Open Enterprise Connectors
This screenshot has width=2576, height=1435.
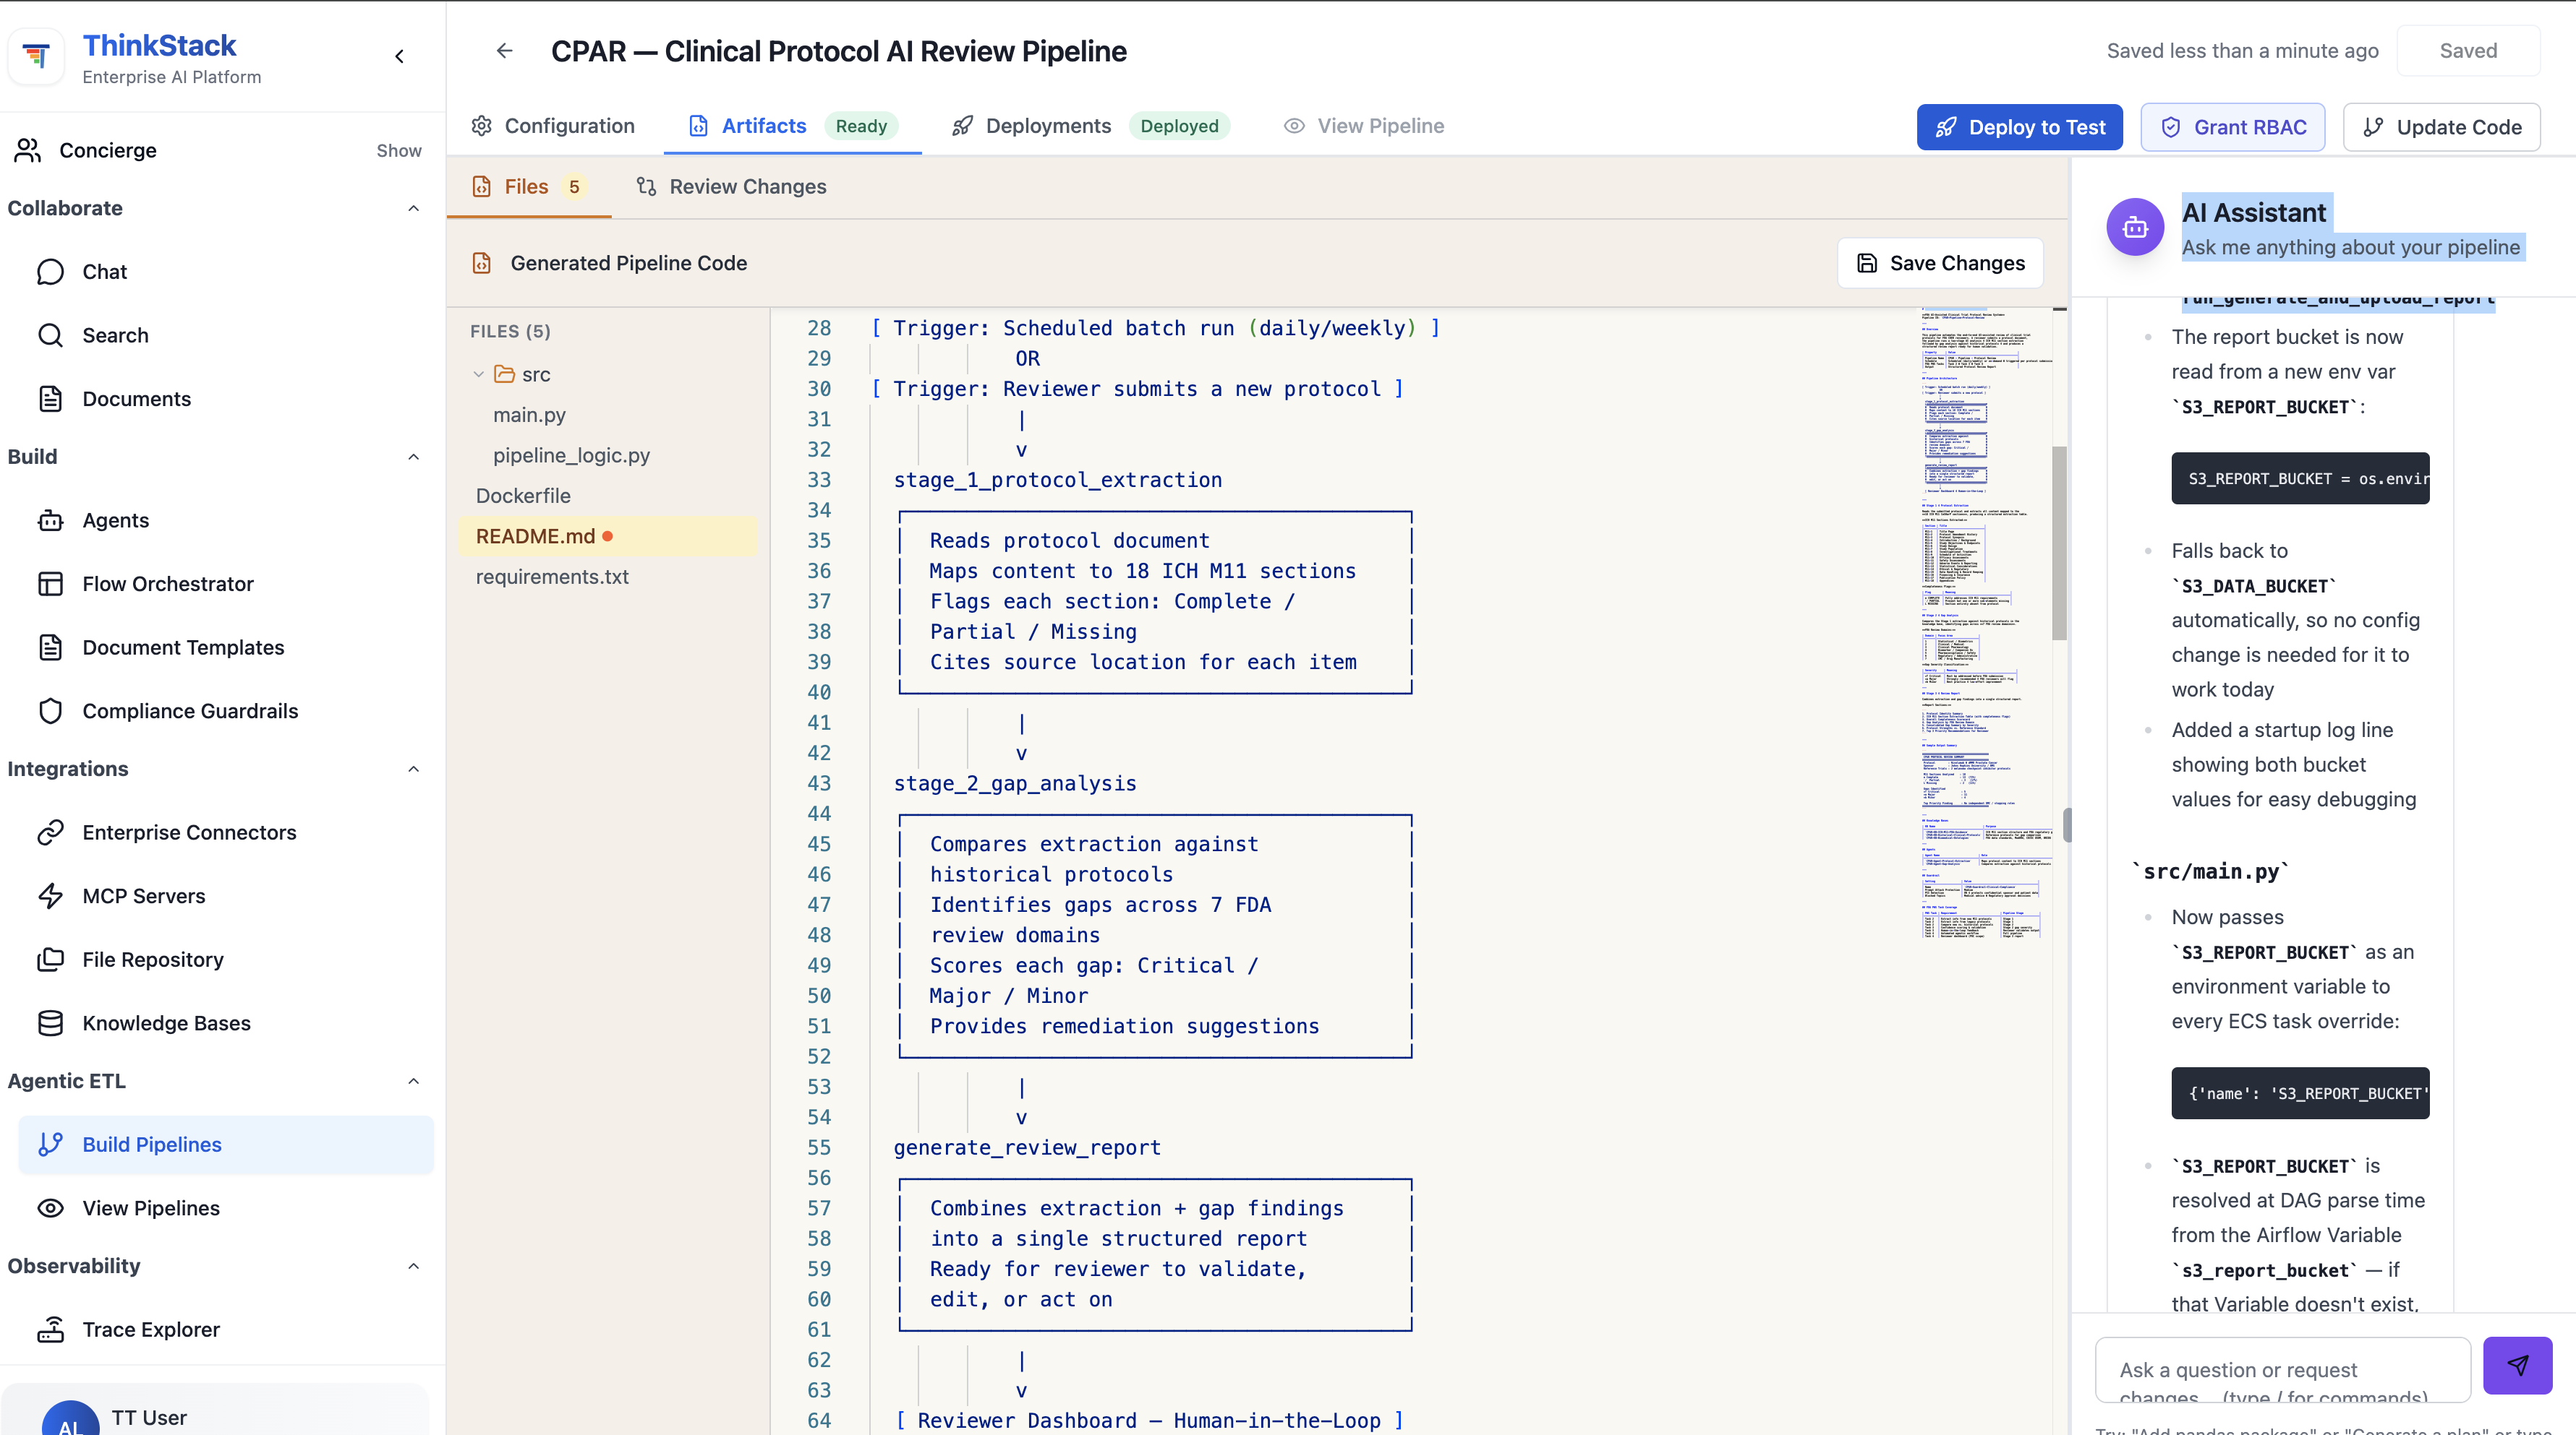pyautogui.click(x=189, y=832)
